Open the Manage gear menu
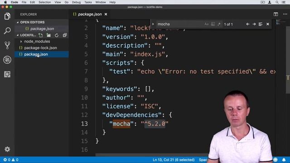This screenshot has height=163, width=290. pyautogui.click(x=7, y=149)
